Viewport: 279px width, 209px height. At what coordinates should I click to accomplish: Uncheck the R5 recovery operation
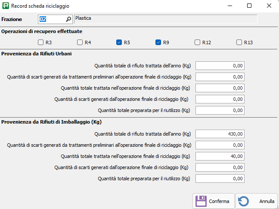(119, 42)
